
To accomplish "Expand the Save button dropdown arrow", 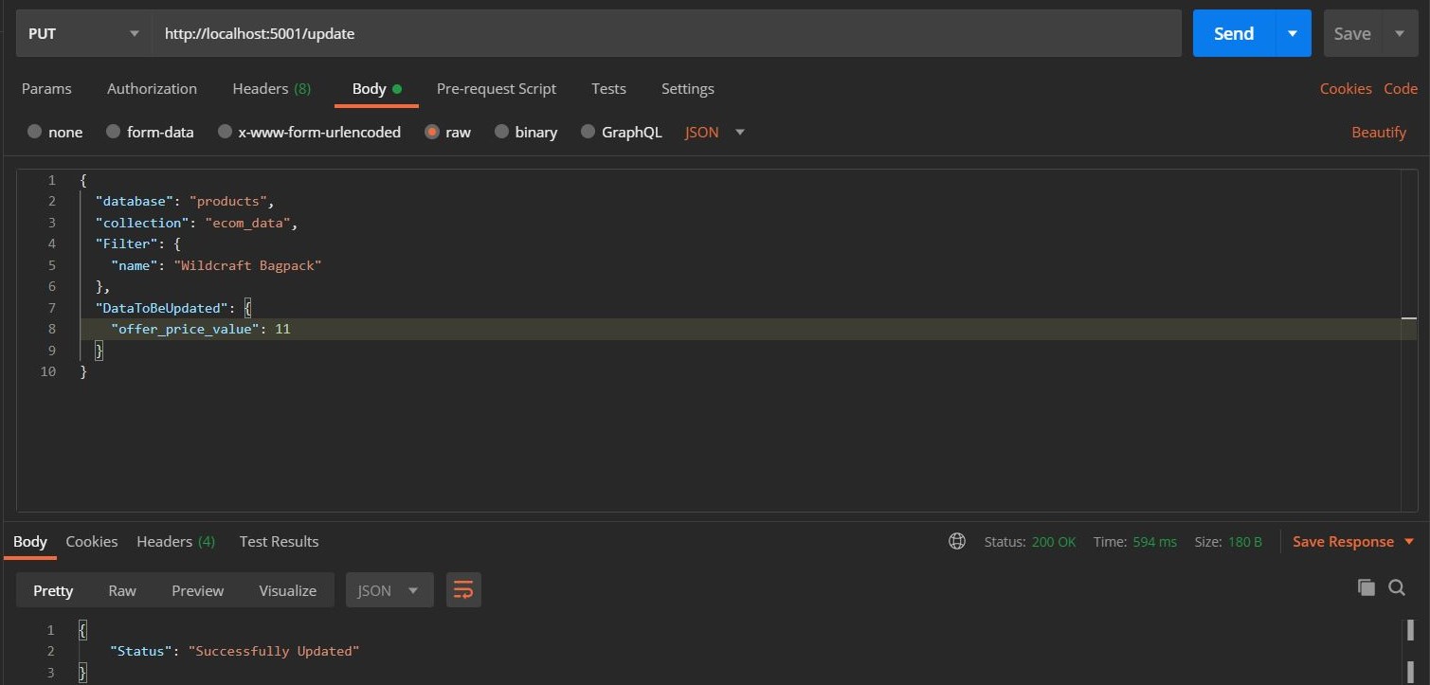I will pyautogui.click(x=1400, y=33).
